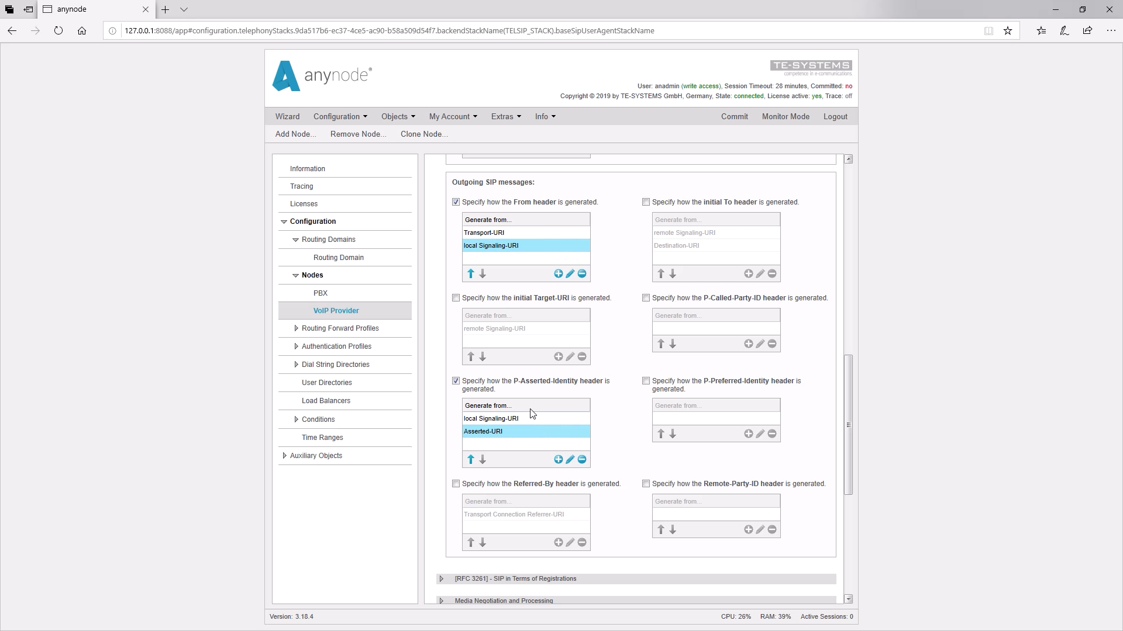Click the configuration panel scrollbar thumb
The width and height of the screenshot is (1123, 631).
tap(848, 425)
